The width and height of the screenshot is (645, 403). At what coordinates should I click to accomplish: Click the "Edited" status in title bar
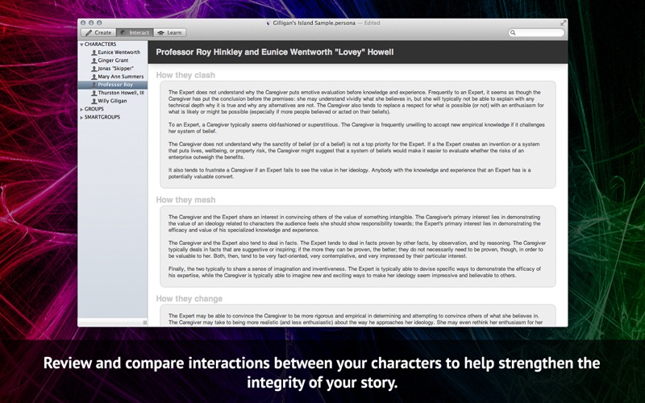point(372,23)
